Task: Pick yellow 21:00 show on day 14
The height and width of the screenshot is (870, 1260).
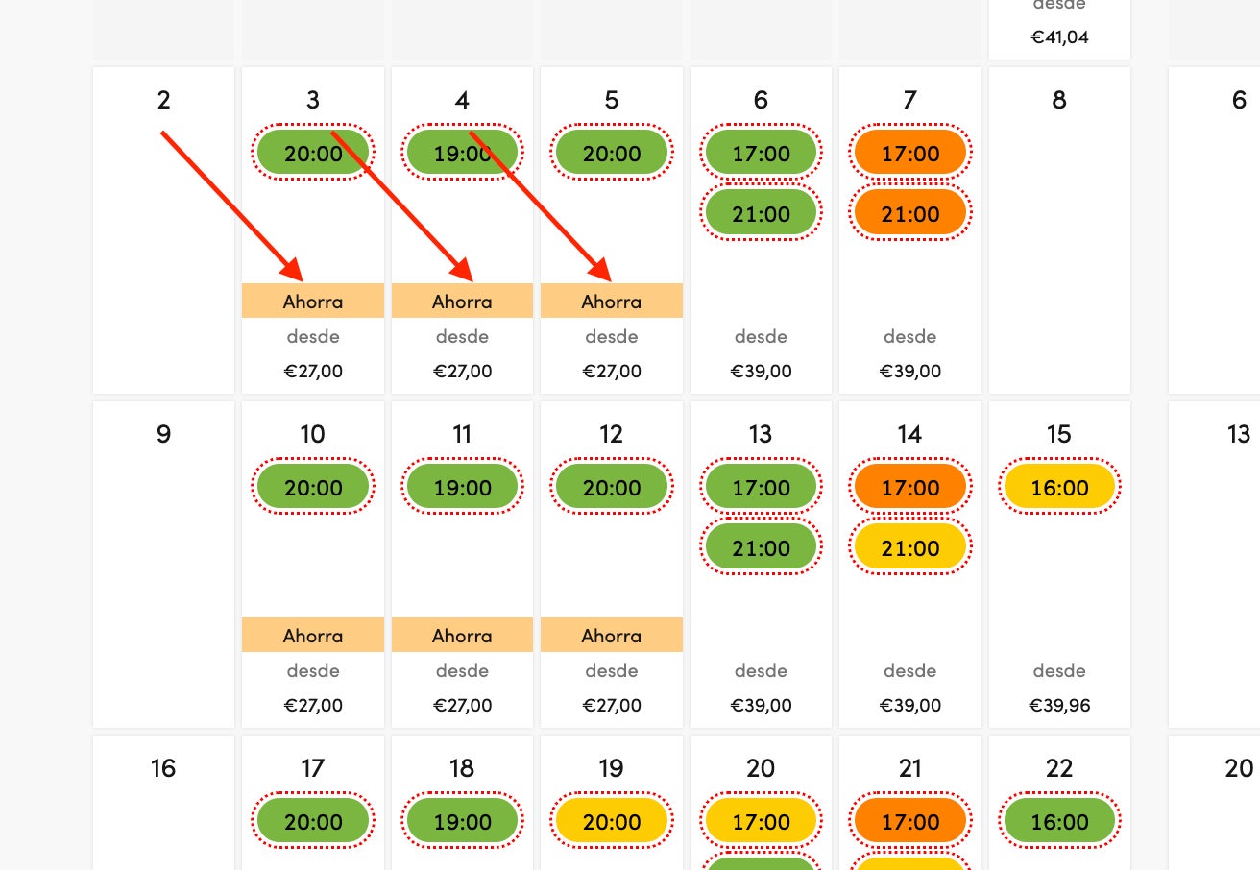Action: 909,548
